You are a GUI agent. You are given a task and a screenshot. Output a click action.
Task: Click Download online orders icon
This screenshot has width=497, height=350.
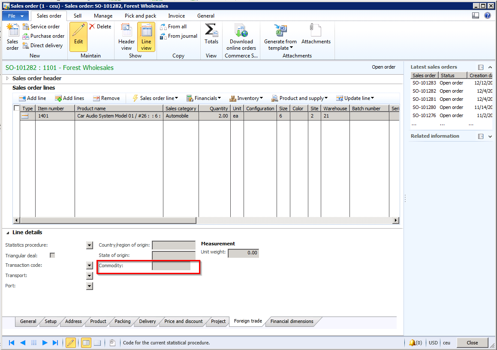tap(241, 30)
